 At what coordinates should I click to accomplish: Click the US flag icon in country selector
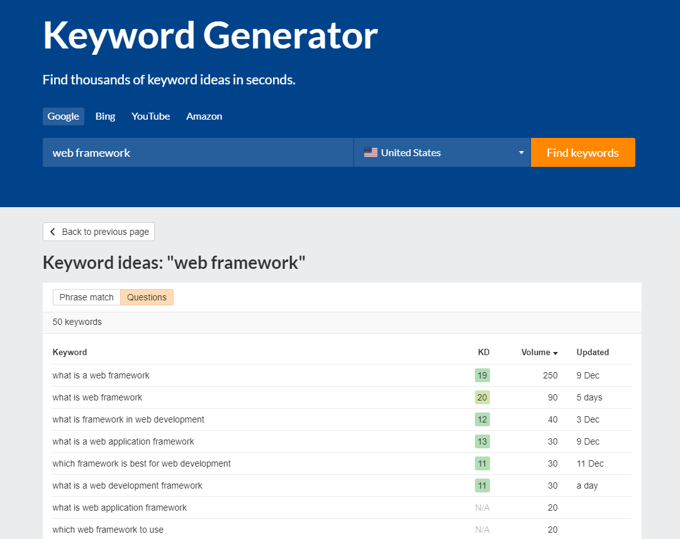(371, 152)
